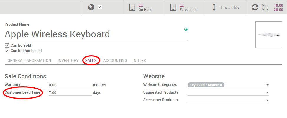This screenshot has height=118, width=287.
Task: Click the Warranty months input field
Action: point(70,85)
